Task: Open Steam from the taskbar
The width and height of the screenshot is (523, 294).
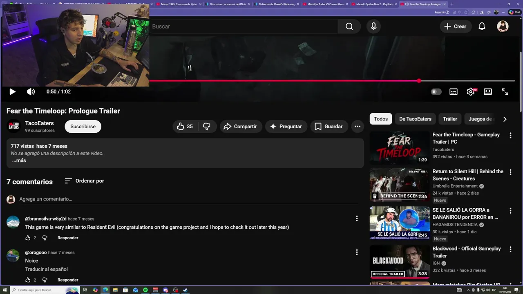Action: pos(185,290)
